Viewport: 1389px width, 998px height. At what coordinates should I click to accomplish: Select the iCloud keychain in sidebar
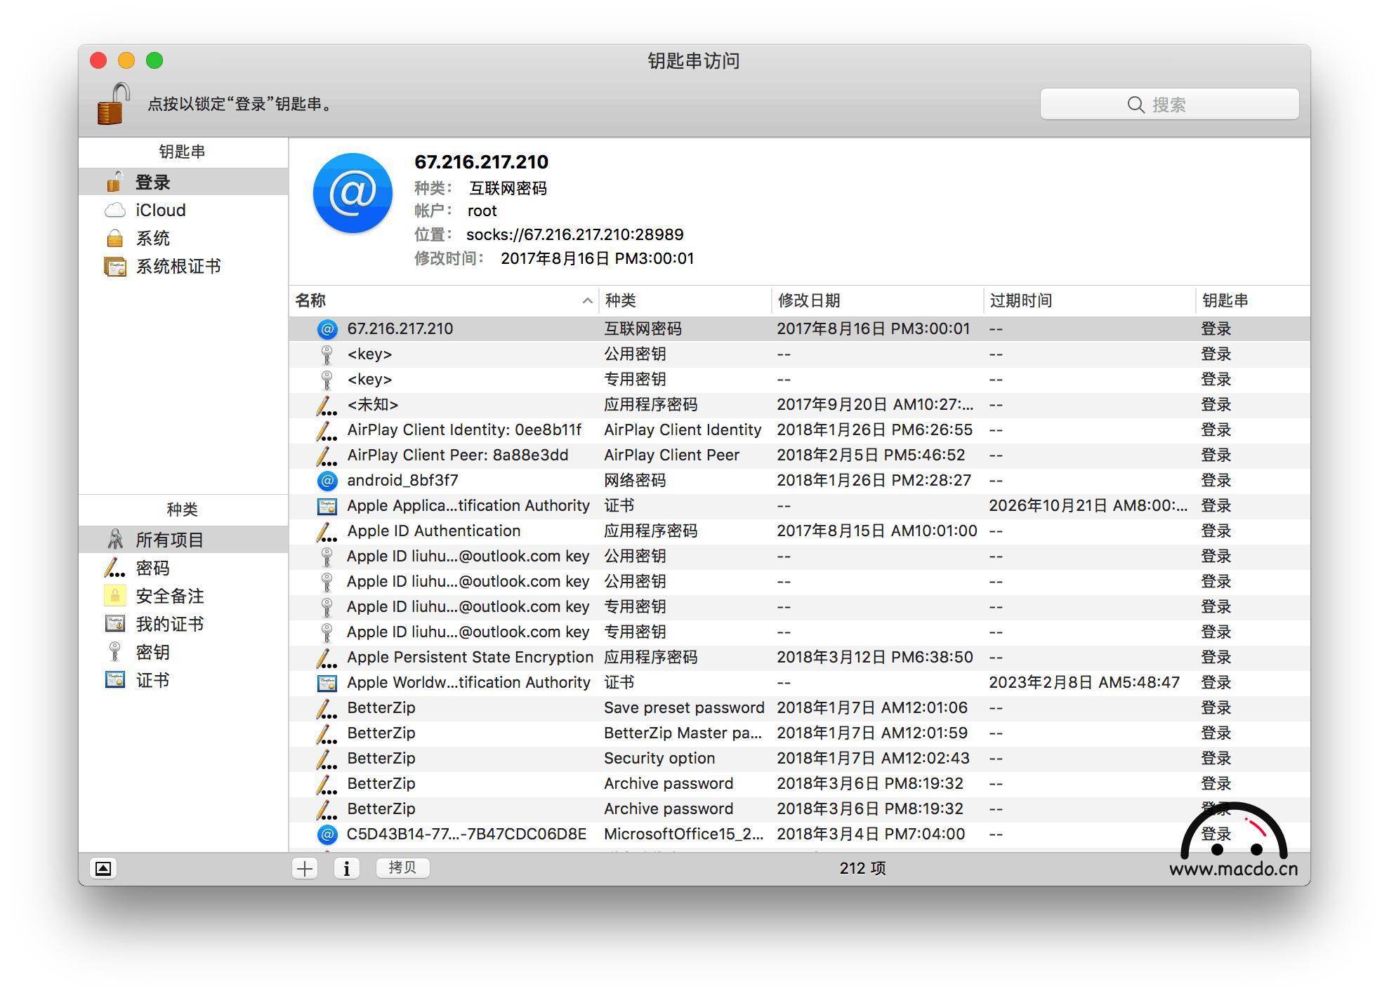point(160,211)
